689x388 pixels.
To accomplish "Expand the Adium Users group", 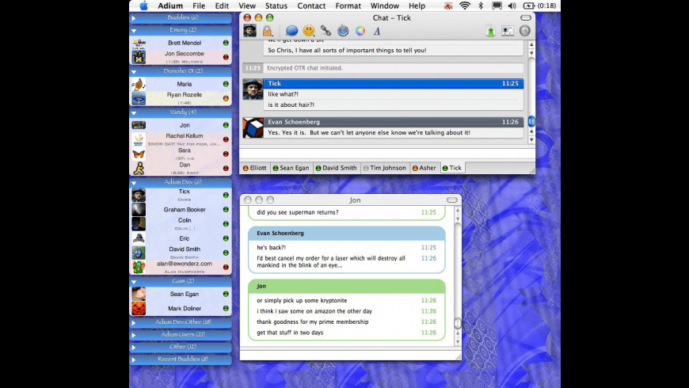I will click(181, 334).
